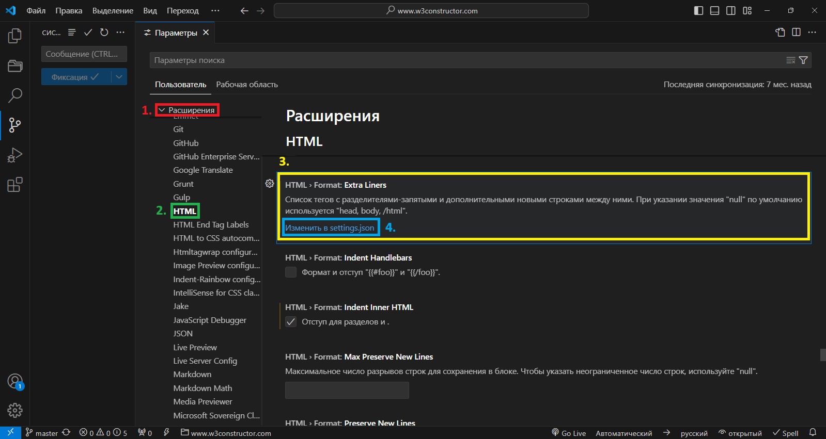Open the settings filter funnel icon

point(803,60)
